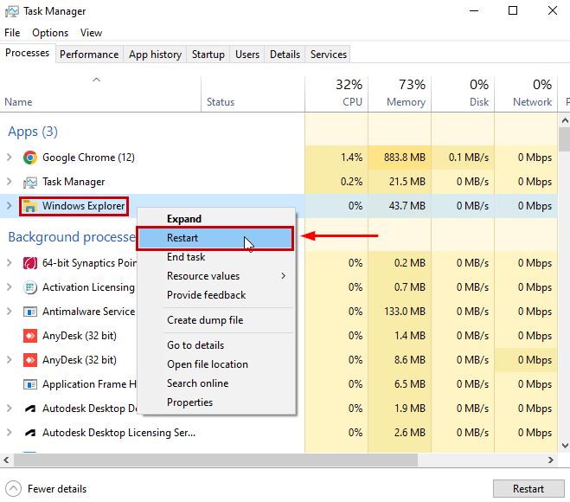Click the horizontal scrollbar left arrow
Screen dimensions: 570x502
[6, 460]
